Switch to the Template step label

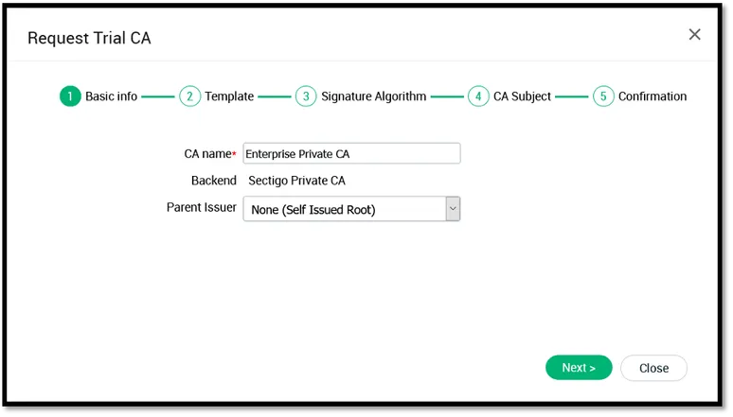(229, 96)
